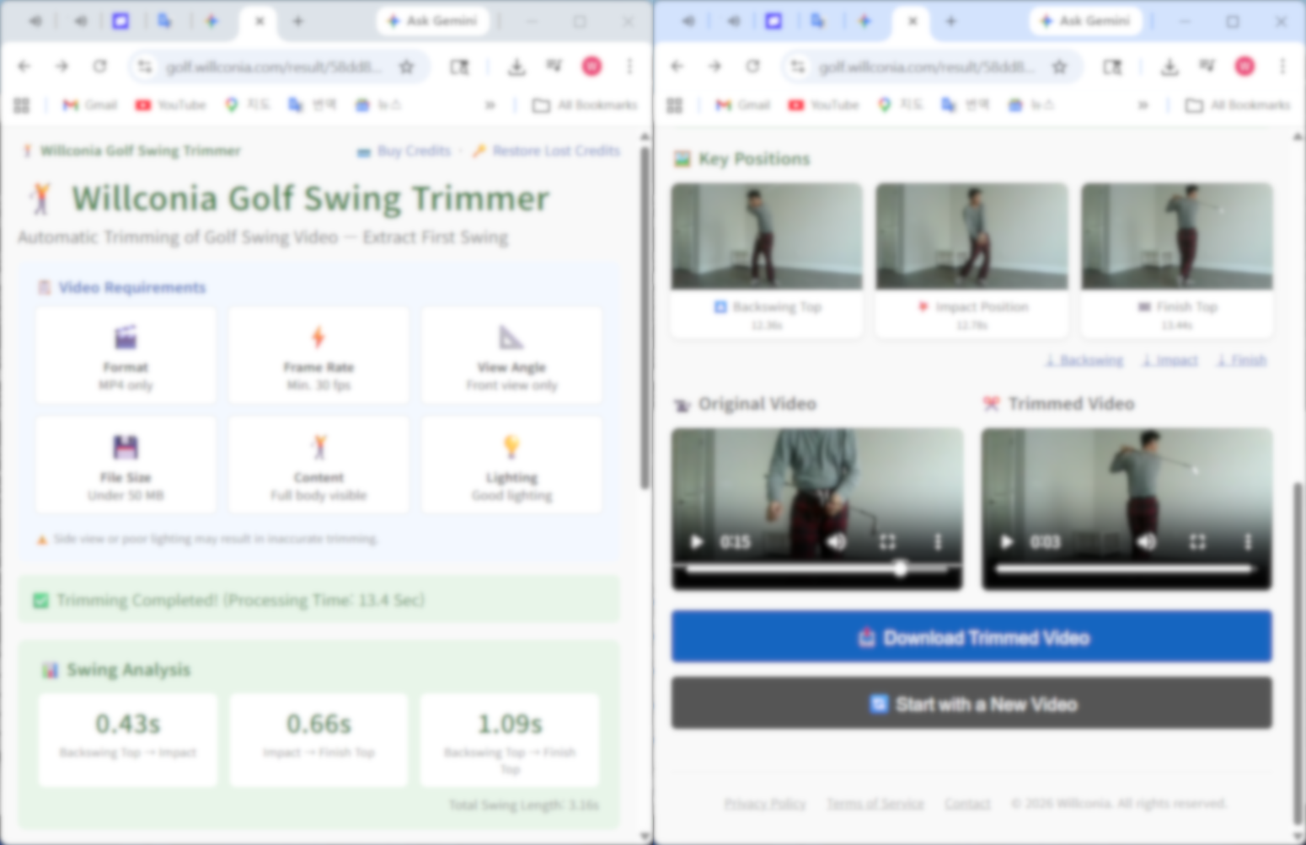Image resolution: width=1306 pixels, height=845 pixels.
Task: Open apps grid in left window bookmarks bar
Action: pyautogui.click(x=22, y=105)
